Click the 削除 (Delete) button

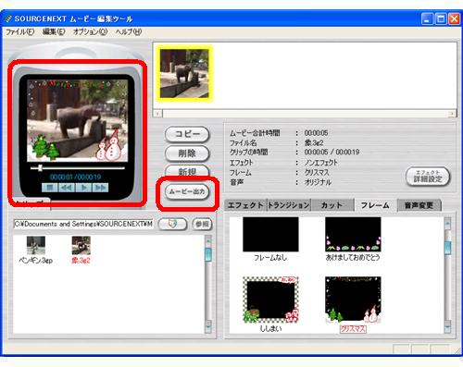click(x=187, y=153)
